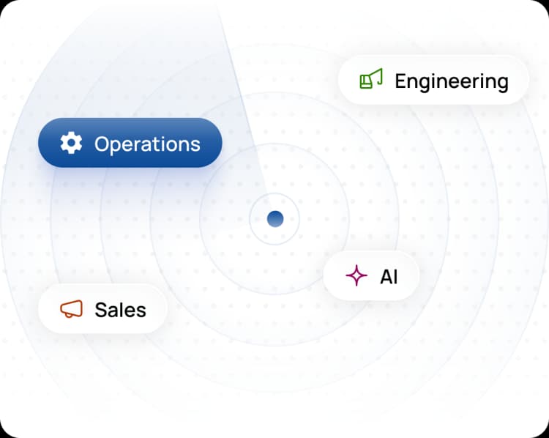Click the green crane icon beside Engineering

tap(371, 79)
